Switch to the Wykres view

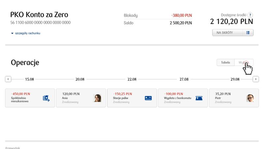tap(244, 63)
